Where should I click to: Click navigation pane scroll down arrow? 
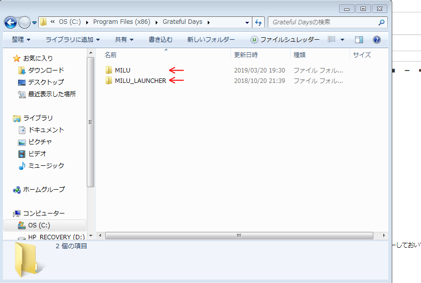pos(91,236)
